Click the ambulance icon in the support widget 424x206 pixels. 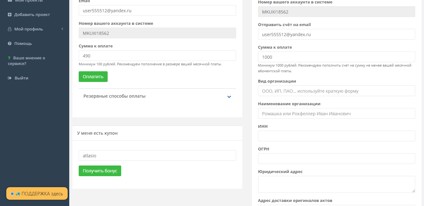(18, 194)
